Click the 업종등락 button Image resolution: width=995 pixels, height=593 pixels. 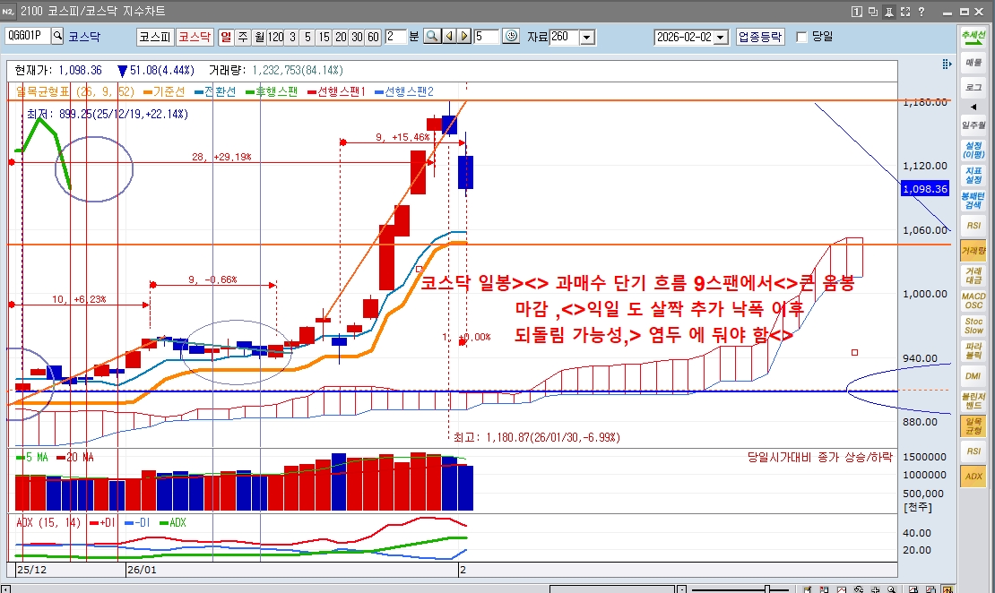pyautogui.click(x=760, y=37)
